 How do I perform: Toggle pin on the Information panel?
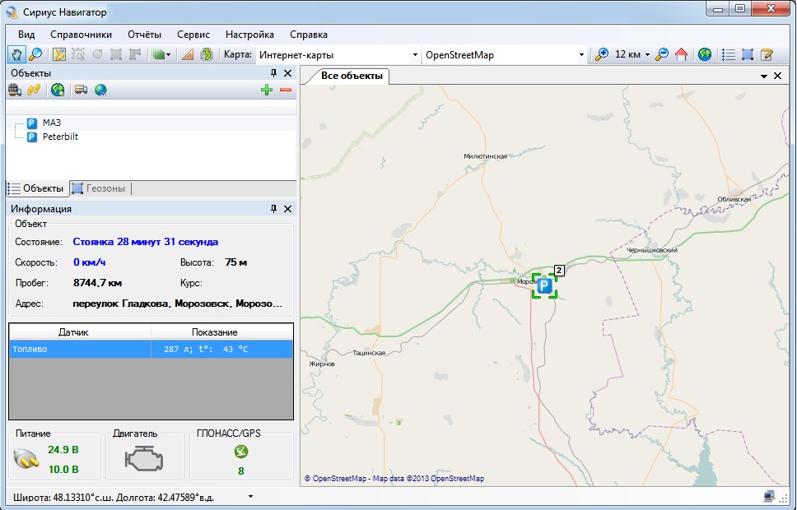[273, 209]
